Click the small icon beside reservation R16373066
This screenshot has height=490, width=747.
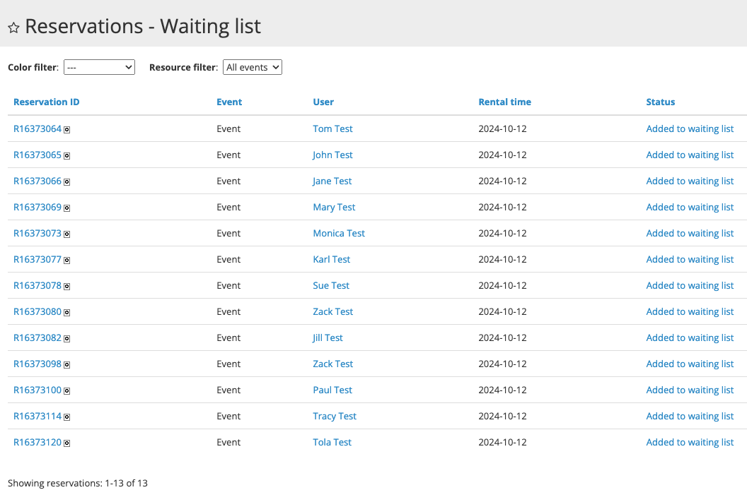(68, 182)
